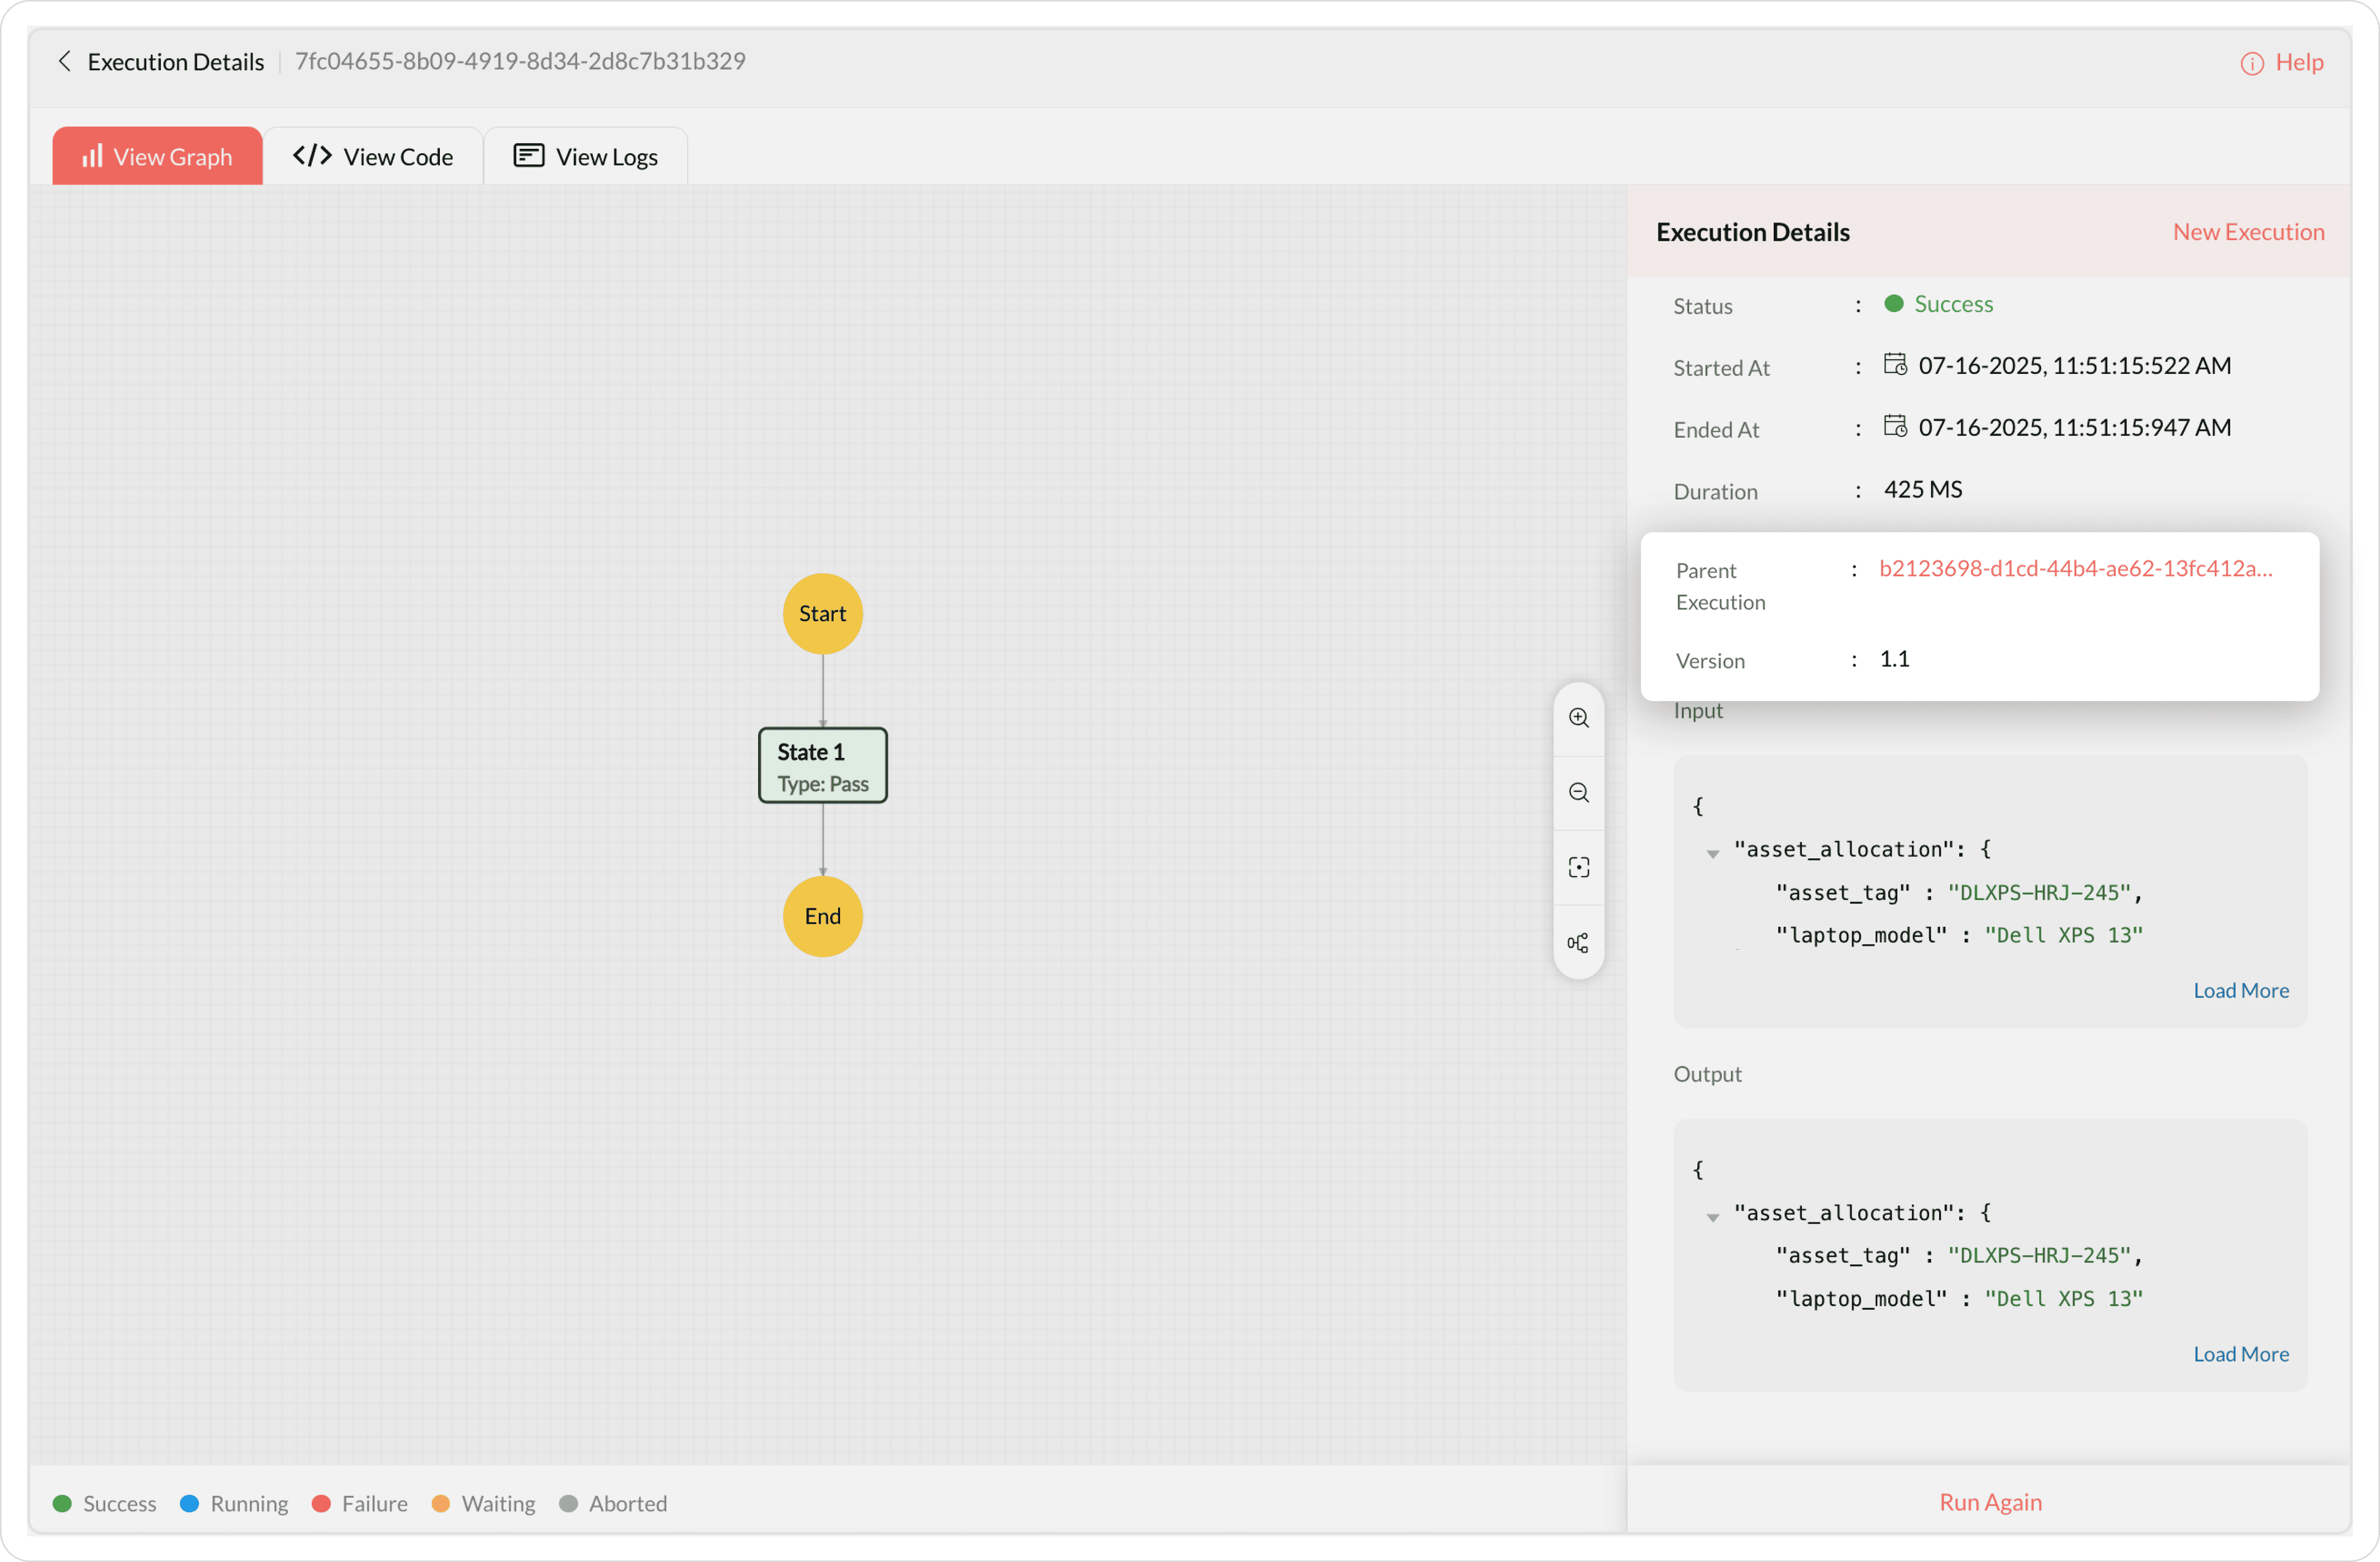
Task: Click the Started At calendar icon
Action: 1894,364
